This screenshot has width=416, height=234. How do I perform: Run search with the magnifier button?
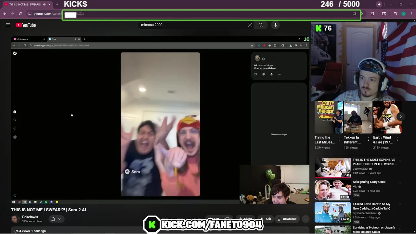261,25
